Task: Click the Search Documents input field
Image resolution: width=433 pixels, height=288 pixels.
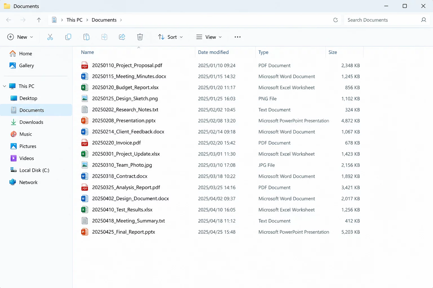Action: point(387,20)
